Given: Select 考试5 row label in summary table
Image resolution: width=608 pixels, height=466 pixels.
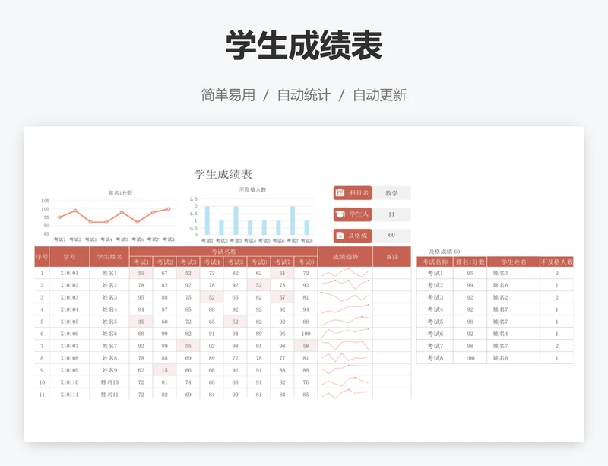Looking at the screenshot, I should pos(435,322).
